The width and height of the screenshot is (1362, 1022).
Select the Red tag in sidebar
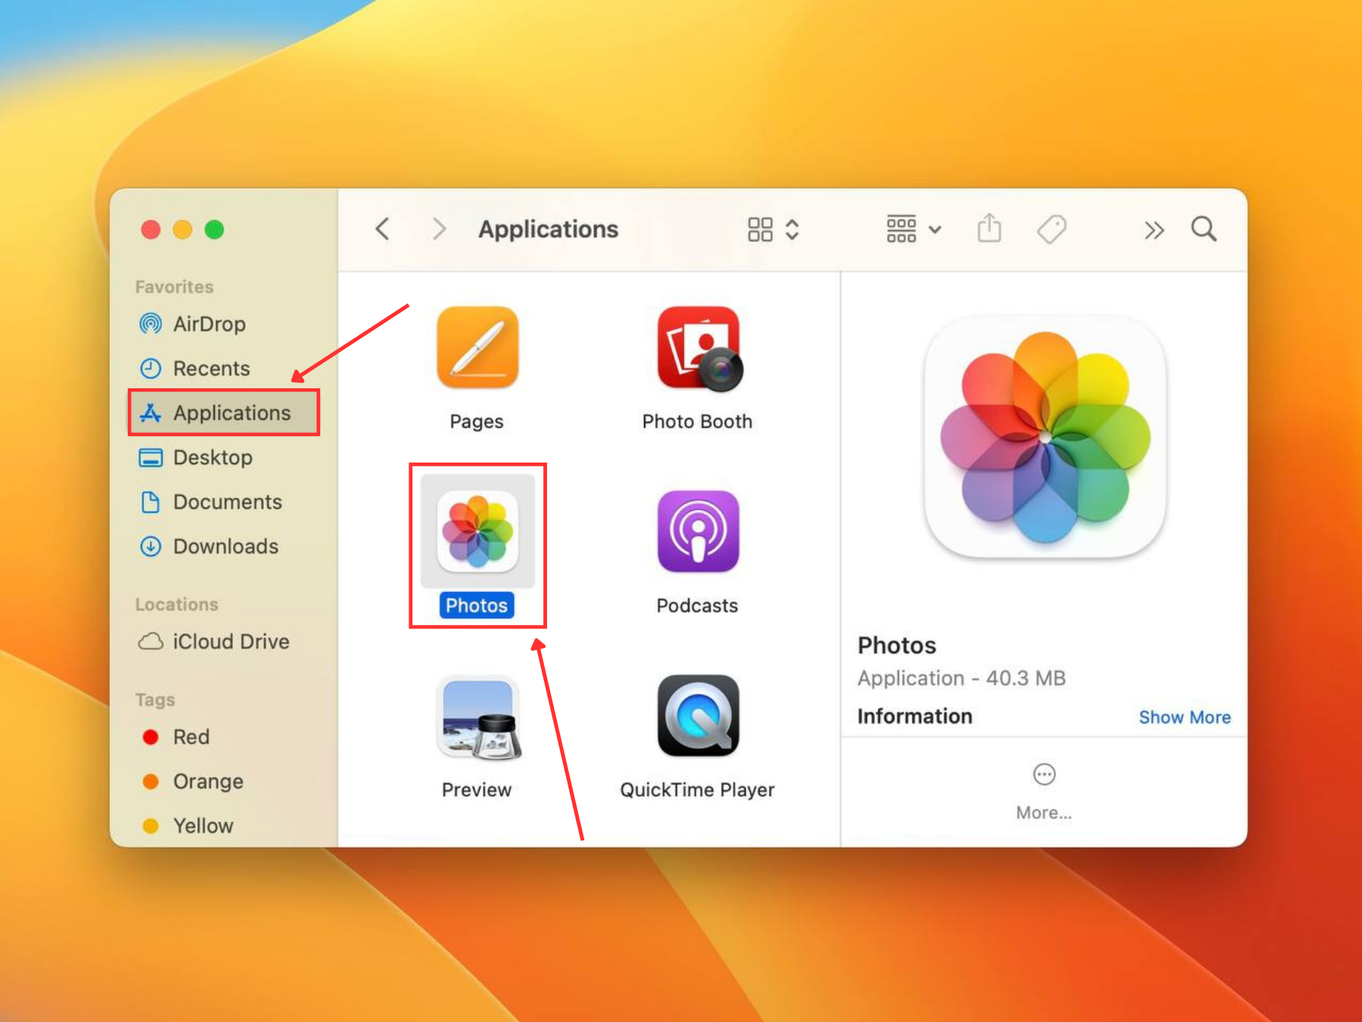191,737
